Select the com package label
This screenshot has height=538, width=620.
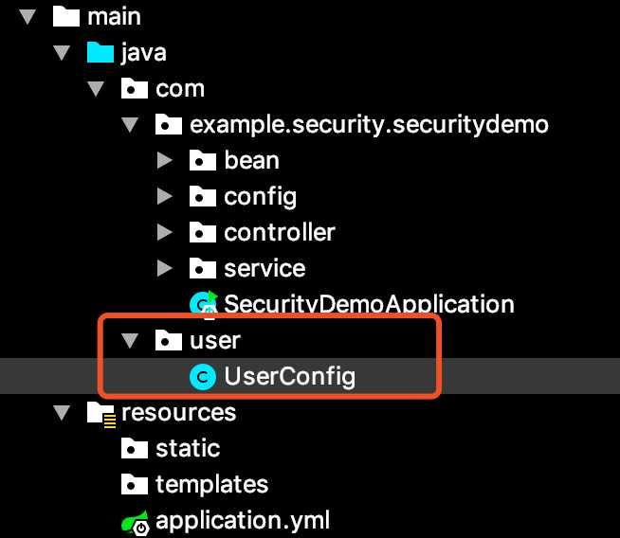pyautogui.click(x=180, y=89)
